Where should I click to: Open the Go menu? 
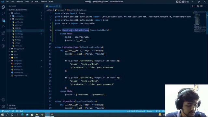pyautogui.click(x=32, y=2)
